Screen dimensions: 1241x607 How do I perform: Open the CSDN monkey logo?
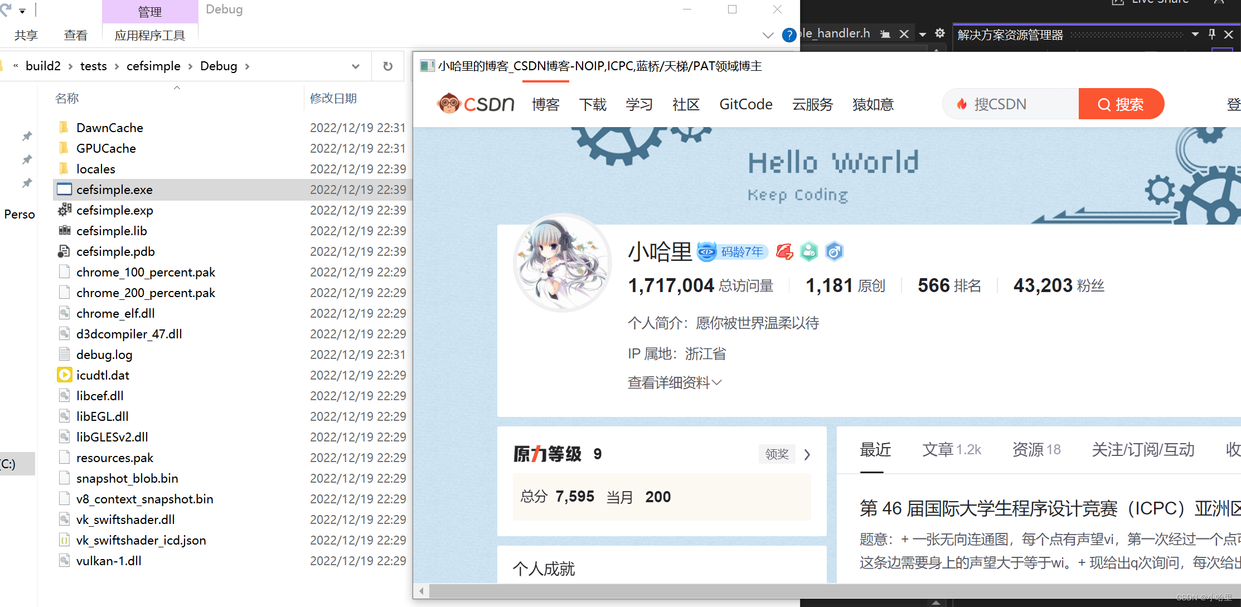click(x=476, y=104)
